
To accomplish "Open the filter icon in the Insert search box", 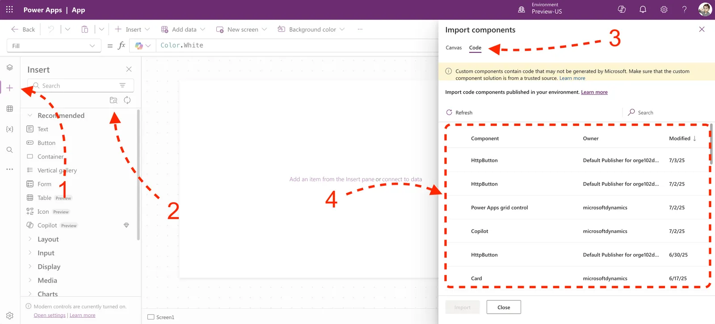I will pyautogui.click(x=122, y=85).
